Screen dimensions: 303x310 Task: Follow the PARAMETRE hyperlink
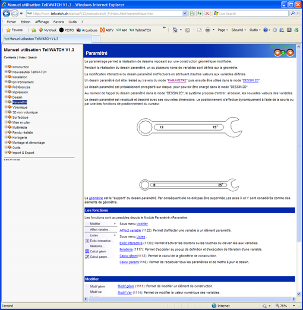(177, 80)
